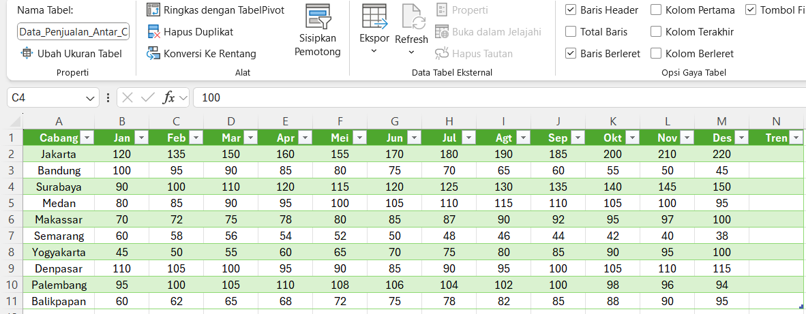
Task: Click the three-dot handle beside Name Box
Action: point(108,97)
